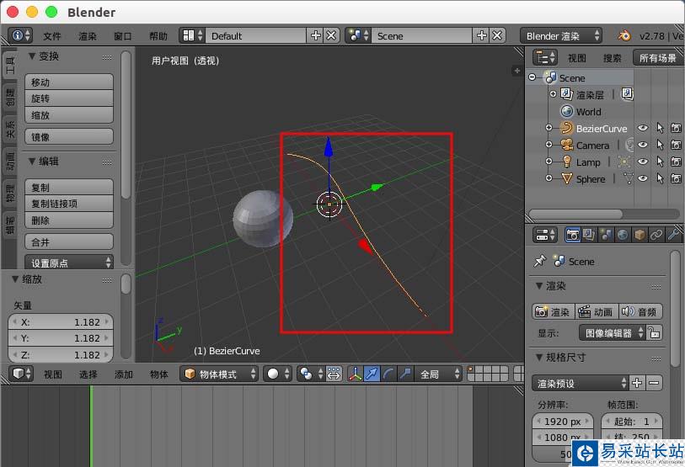Open the 添加 menu in 3D view header
685x467 pixels.
pyautogui.click(x=124, y=374)
